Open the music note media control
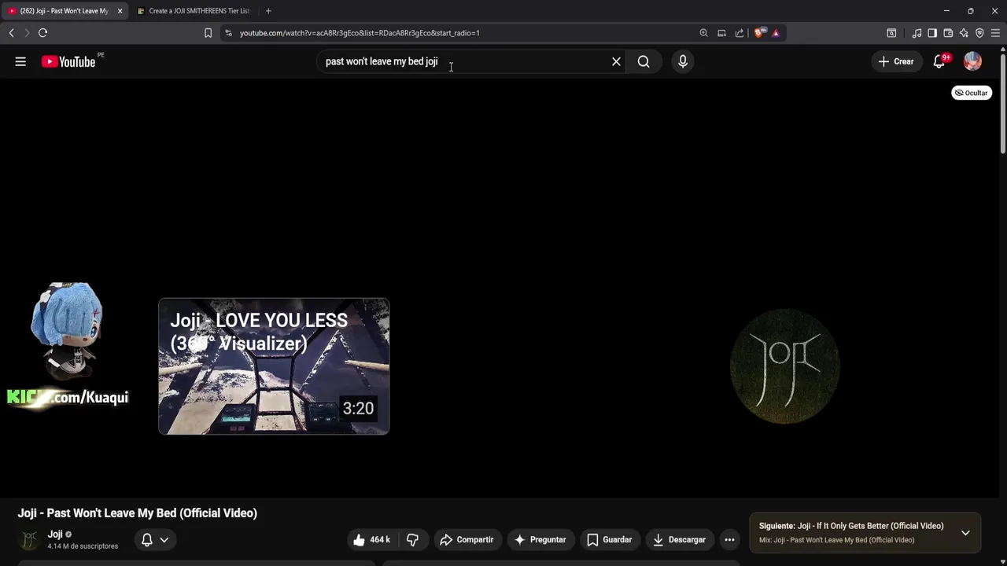 (x=917, y=33)
